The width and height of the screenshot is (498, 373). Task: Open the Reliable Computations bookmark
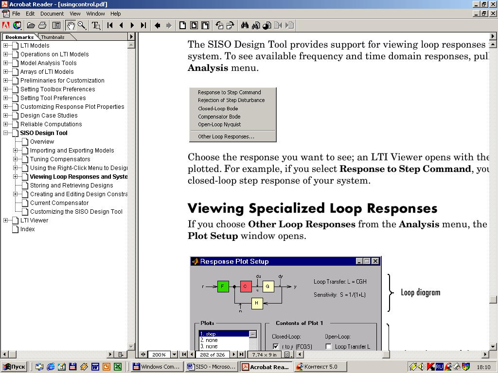tap(51, 124)
